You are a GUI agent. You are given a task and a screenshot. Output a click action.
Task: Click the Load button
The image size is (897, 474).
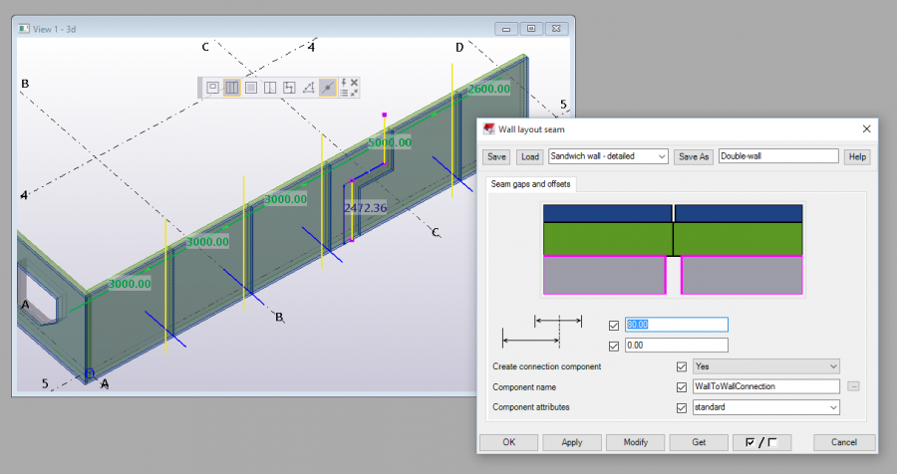click(530, 156)
